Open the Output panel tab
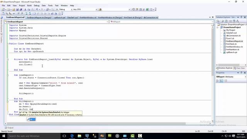The image size is (247, 139). coord(9,128)
